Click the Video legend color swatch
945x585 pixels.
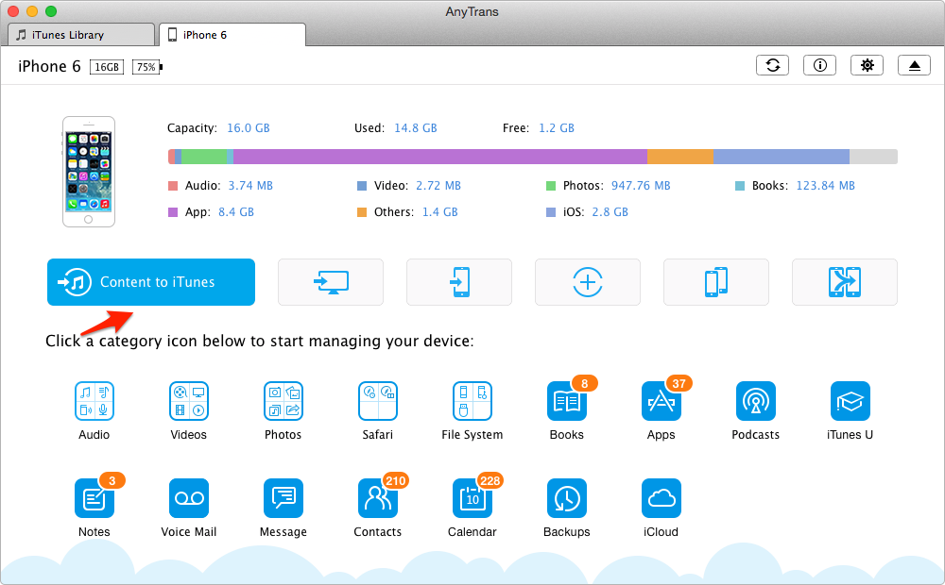click(x=362, y=186)
